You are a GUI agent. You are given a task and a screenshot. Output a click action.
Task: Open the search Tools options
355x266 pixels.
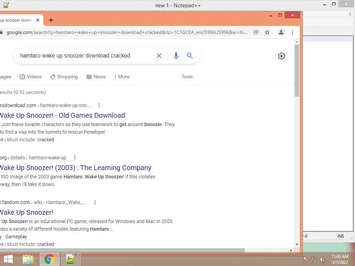point(187,77)
